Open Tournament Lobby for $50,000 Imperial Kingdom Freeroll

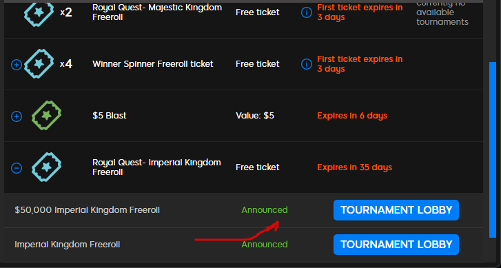point(396,210)
